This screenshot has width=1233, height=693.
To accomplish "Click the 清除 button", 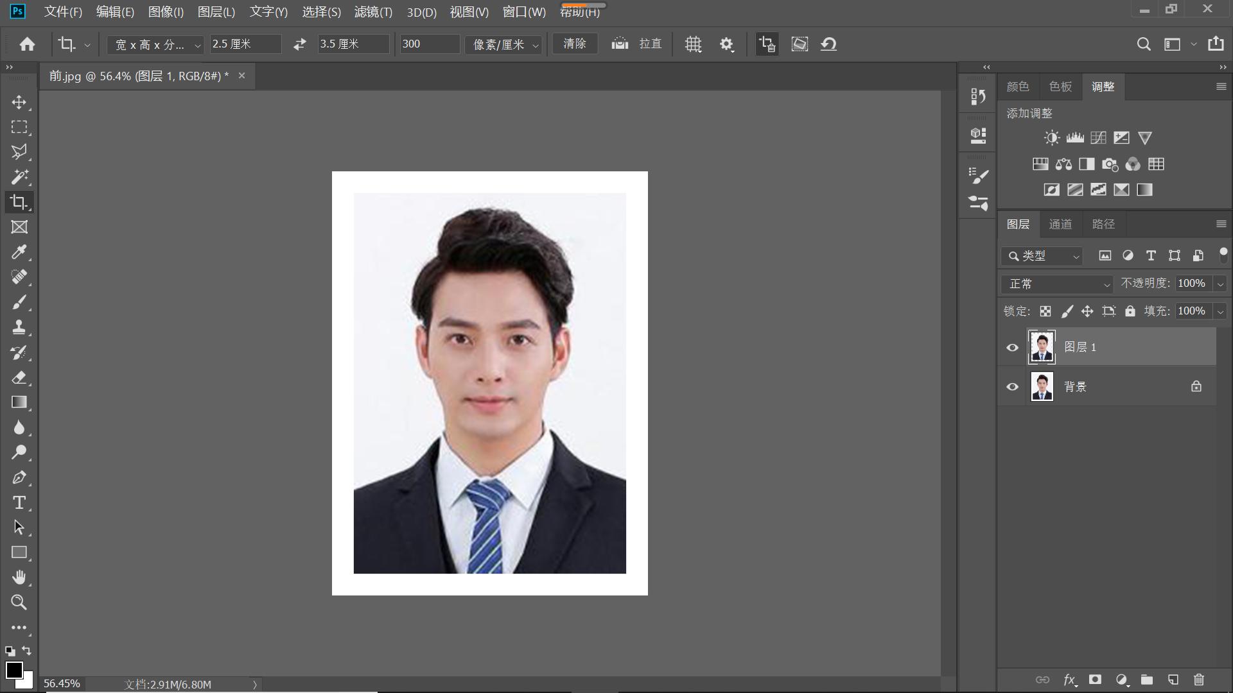I will point(574,44).
